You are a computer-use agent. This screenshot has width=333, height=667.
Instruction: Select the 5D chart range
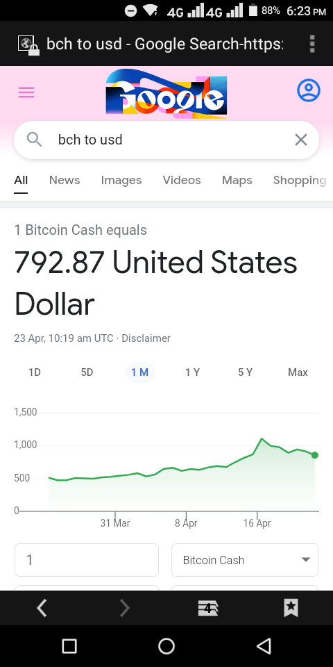coord(87,372)
